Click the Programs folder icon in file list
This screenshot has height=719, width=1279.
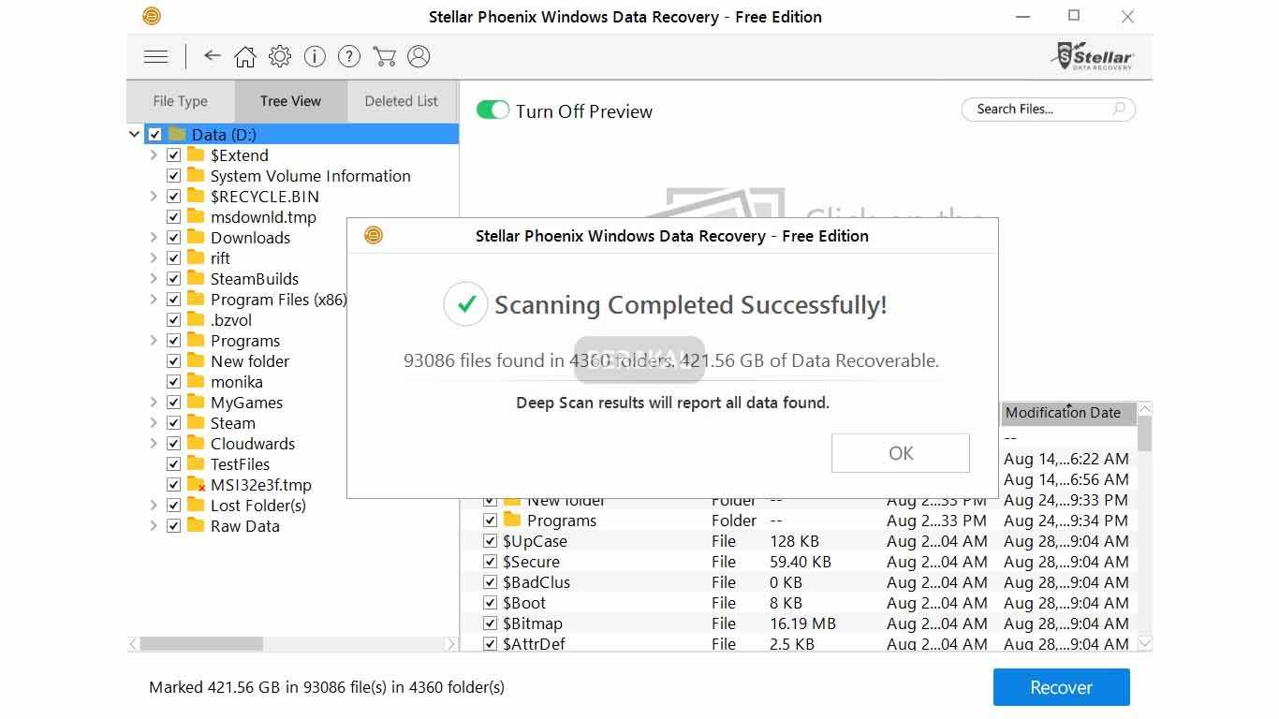(x=512, y=521)
